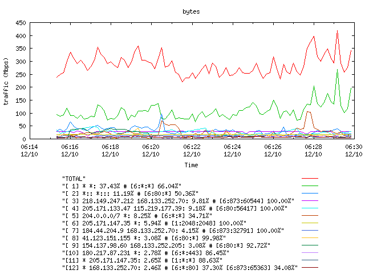
Task: Click the green line's tallest spike
Action: coord(337,70)
